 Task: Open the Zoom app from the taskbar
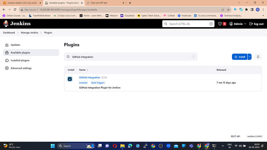tap(168, 146)
